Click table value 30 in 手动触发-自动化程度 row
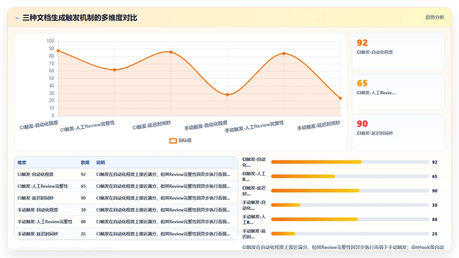 [83, 210]
